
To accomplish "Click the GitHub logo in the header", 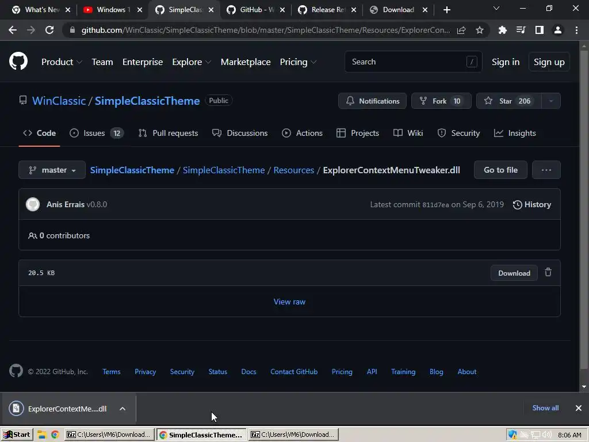I will click(18, 62).
